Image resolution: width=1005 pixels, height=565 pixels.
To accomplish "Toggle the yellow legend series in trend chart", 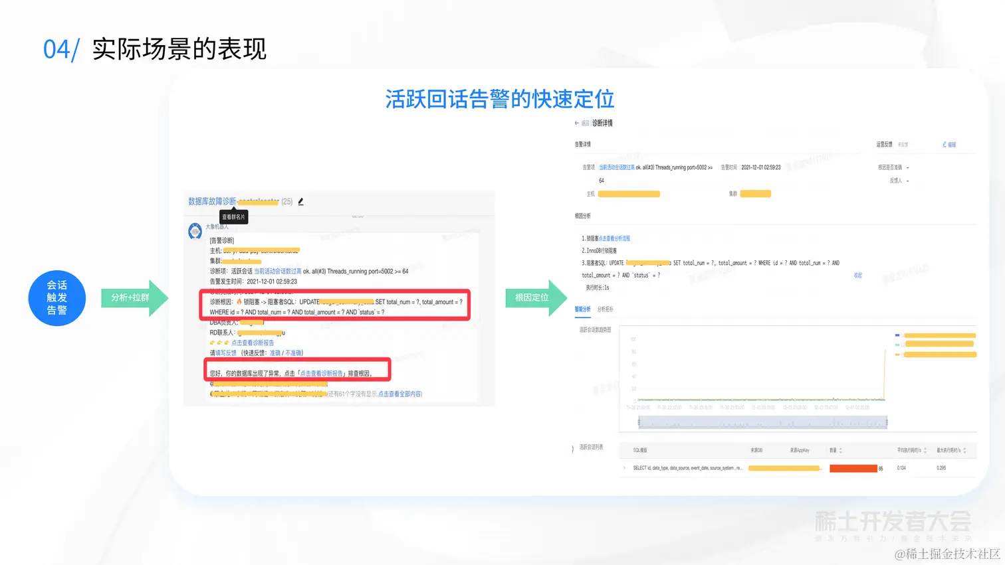I will (x=897, y=355).
